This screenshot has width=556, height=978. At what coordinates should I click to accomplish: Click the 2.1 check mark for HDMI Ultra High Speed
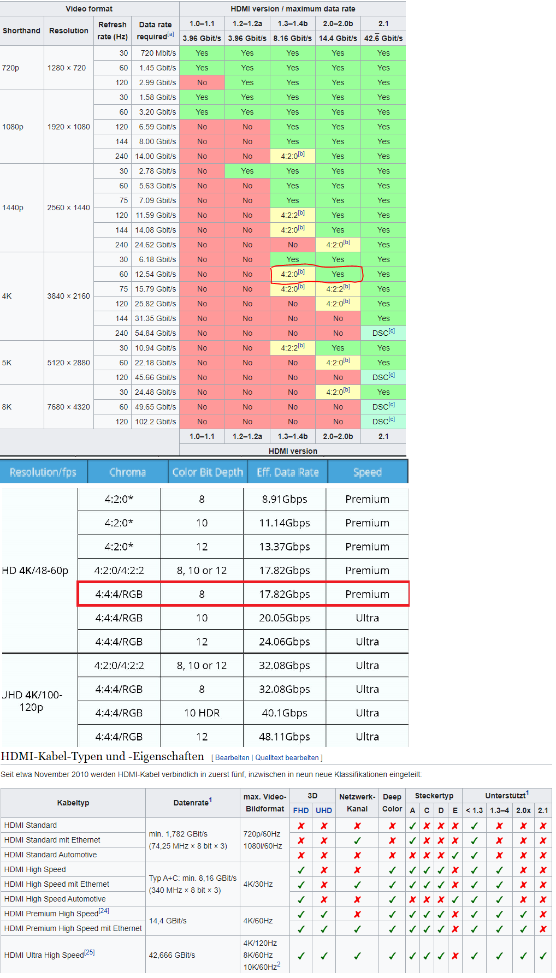click(x=543, y=956)
